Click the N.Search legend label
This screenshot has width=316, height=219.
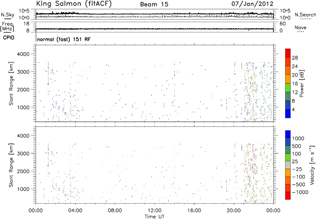[x=305, y=15]
